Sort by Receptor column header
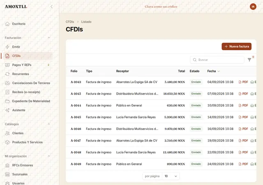263x185 pixels. (122, 71)
